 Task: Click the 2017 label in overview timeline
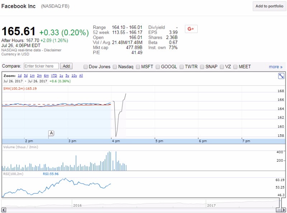211,205
